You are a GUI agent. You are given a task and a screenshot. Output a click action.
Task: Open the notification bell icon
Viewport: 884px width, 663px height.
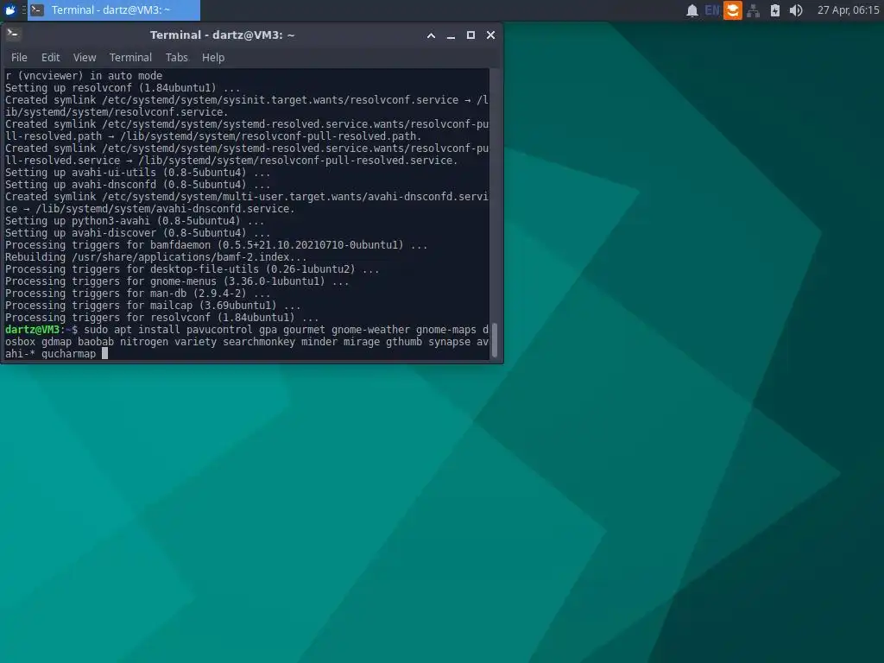(691, 10)
